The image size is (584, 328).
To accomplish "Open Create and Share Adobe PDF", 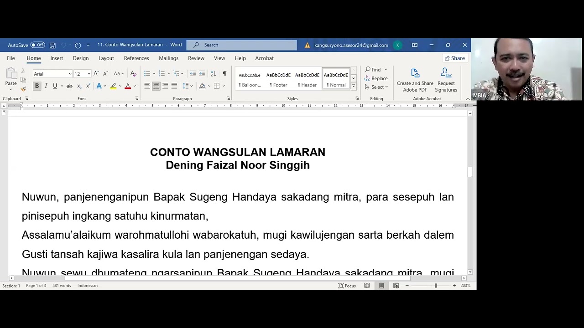I will coord(415,80).
